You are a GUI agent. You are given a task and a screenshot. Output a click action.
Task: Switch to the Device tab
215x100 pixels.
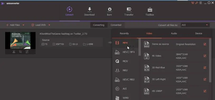point(199,33)
